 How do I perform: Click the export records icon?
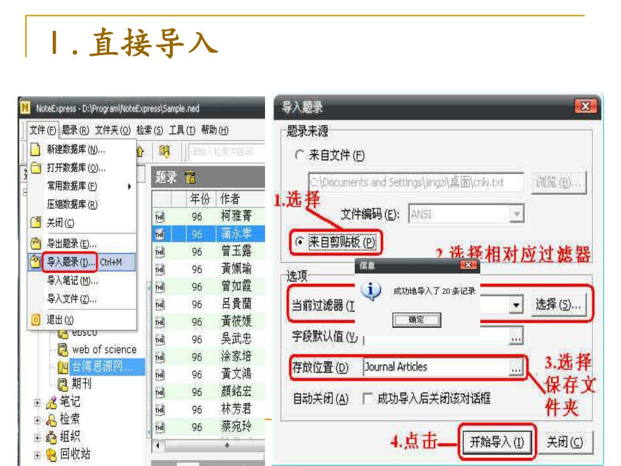click(x=36, y=243)
